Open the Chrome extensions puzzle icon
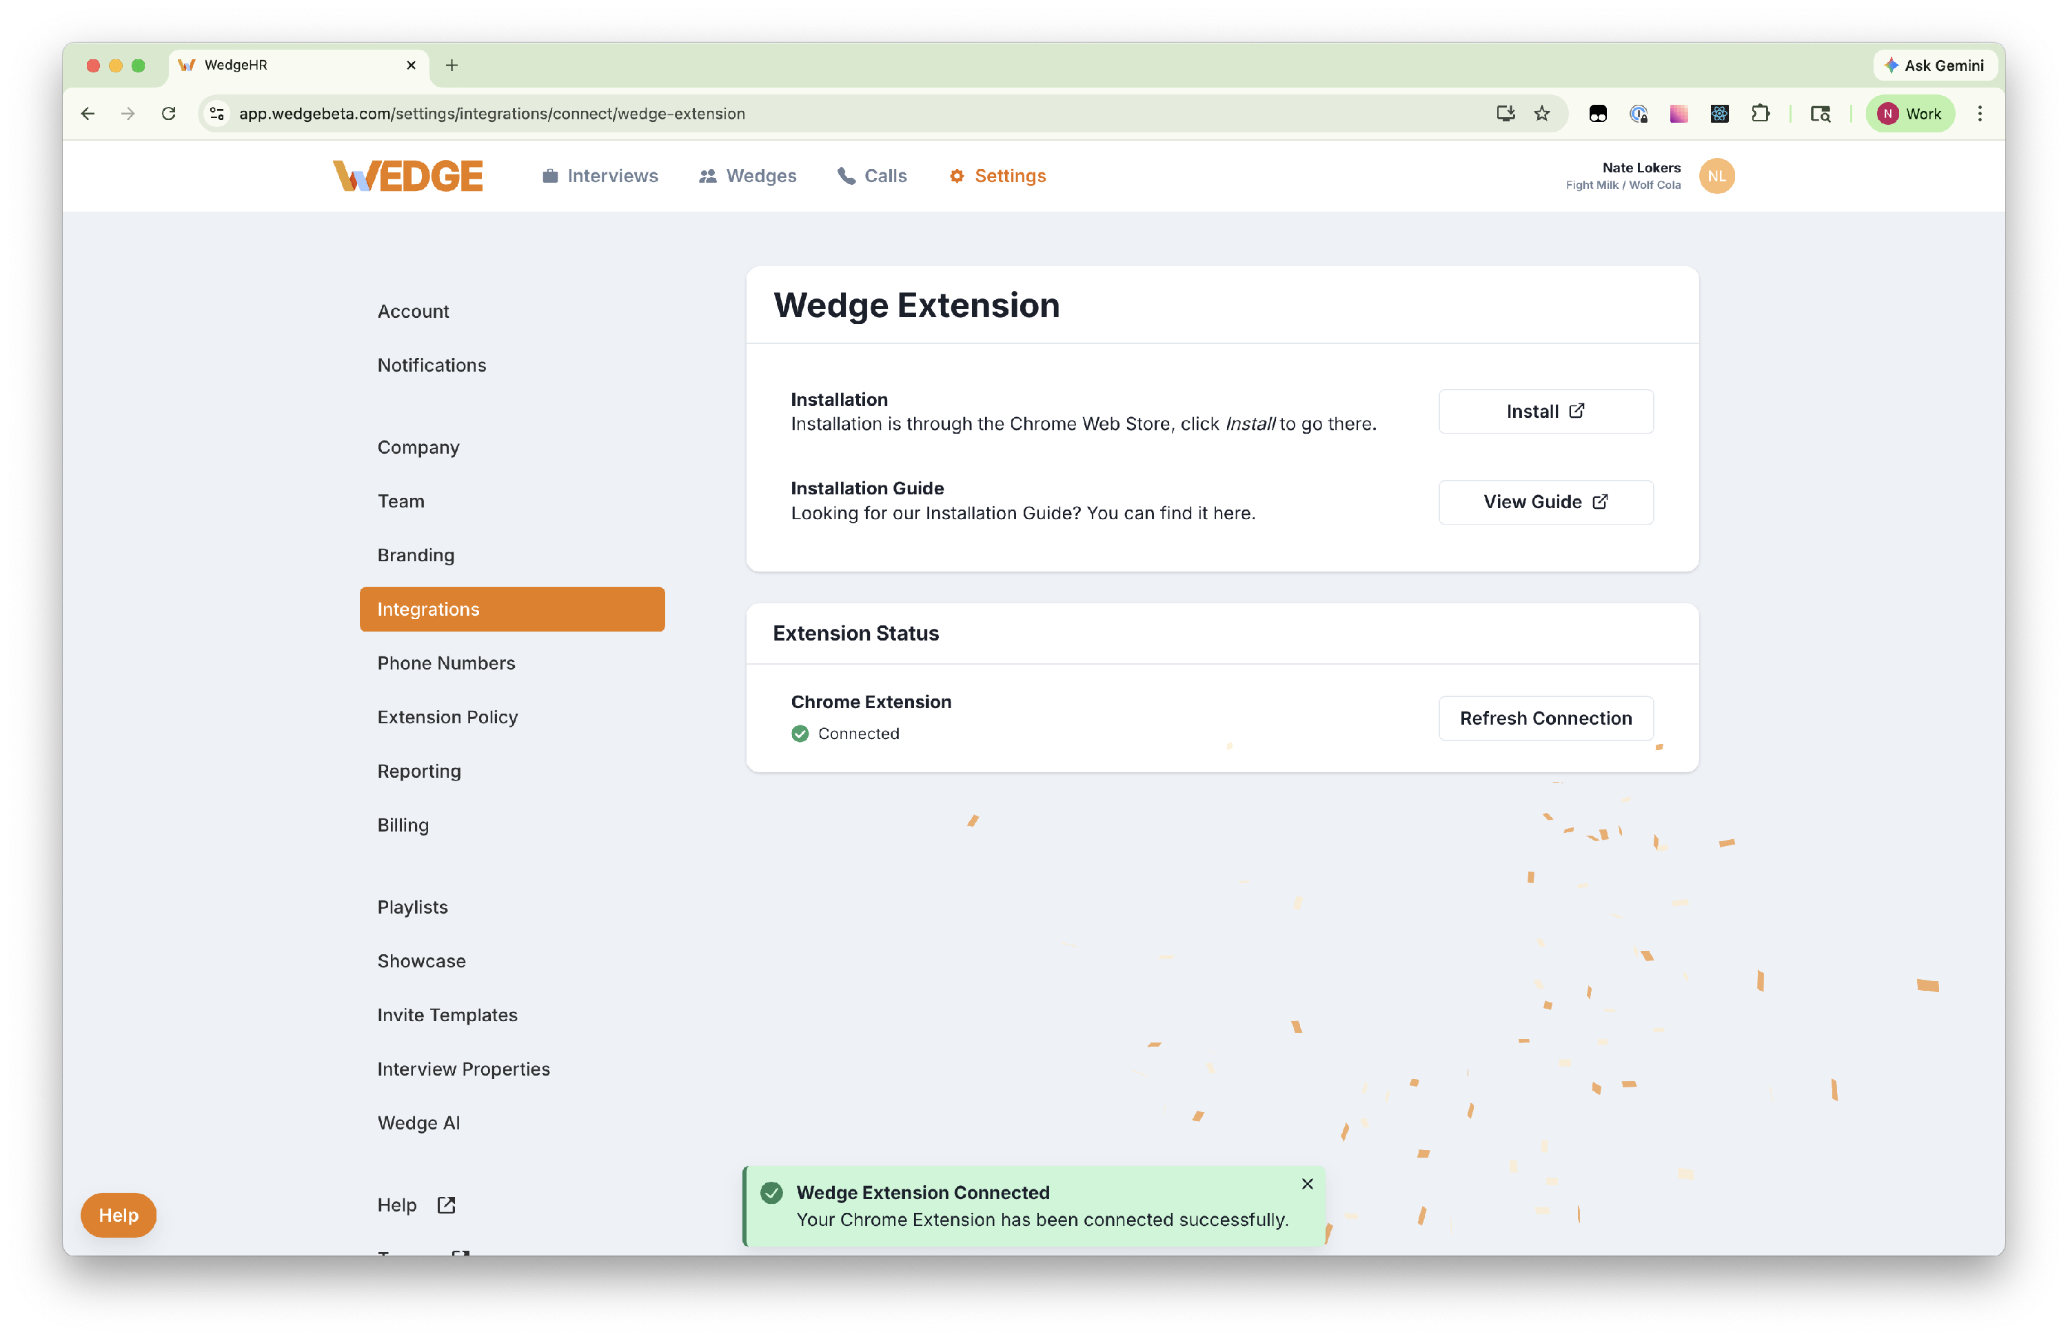Viewport: 2068px width, 1339px height. point(1760,114)
